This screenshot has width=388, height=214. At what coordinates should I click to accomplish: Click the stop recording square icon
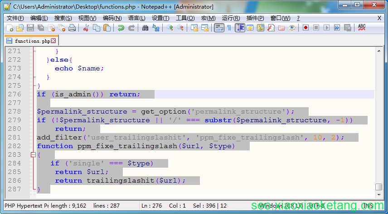point(316,28)
